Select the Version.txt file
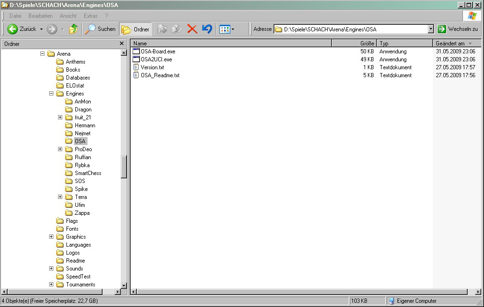The width and height of the screenshot is (484, 307). tap(152, 67)
